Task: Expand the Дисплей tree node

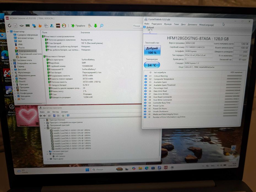Action: point(12,69)
